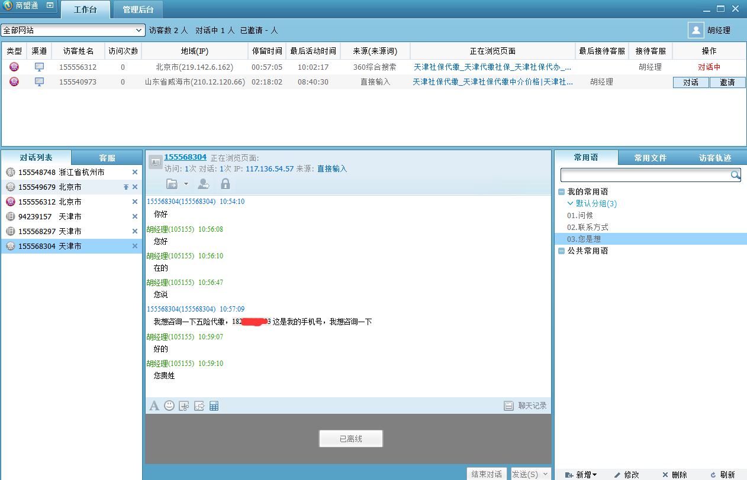
Task: Open browsing page link for visitor 155556312
Action: pos(492,67)
